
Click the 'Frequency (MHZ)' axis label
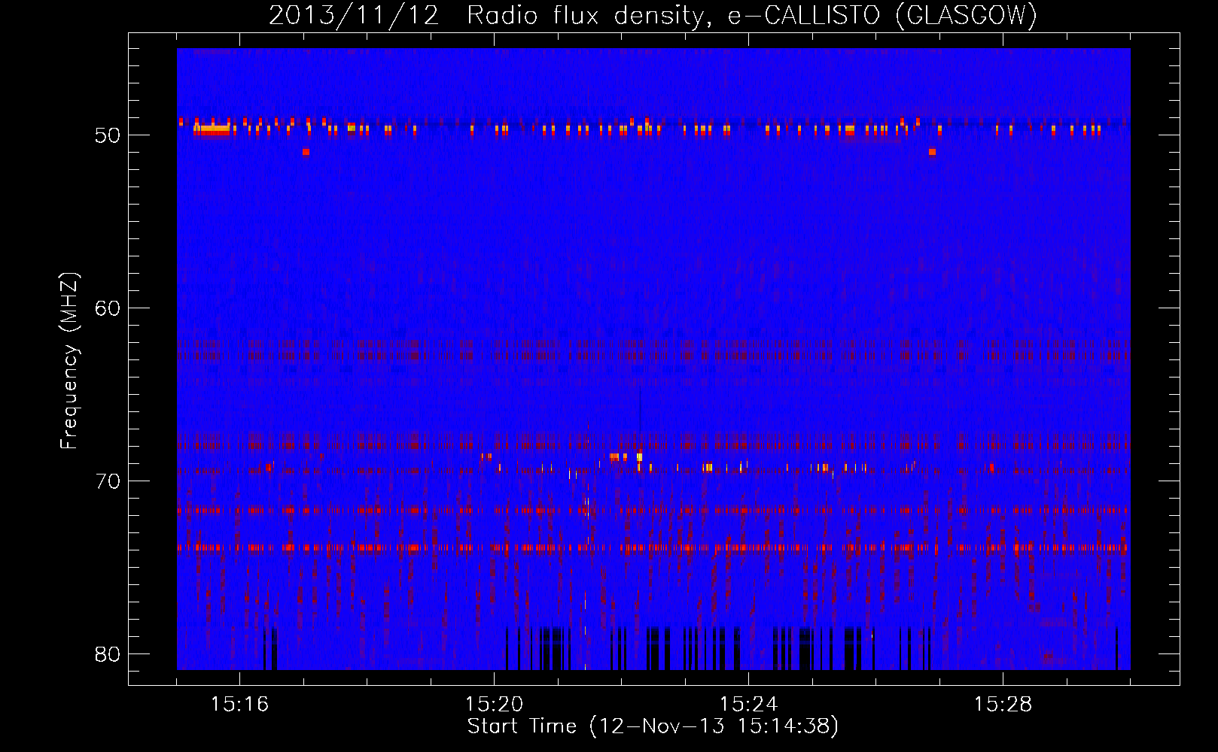(69, 362)
